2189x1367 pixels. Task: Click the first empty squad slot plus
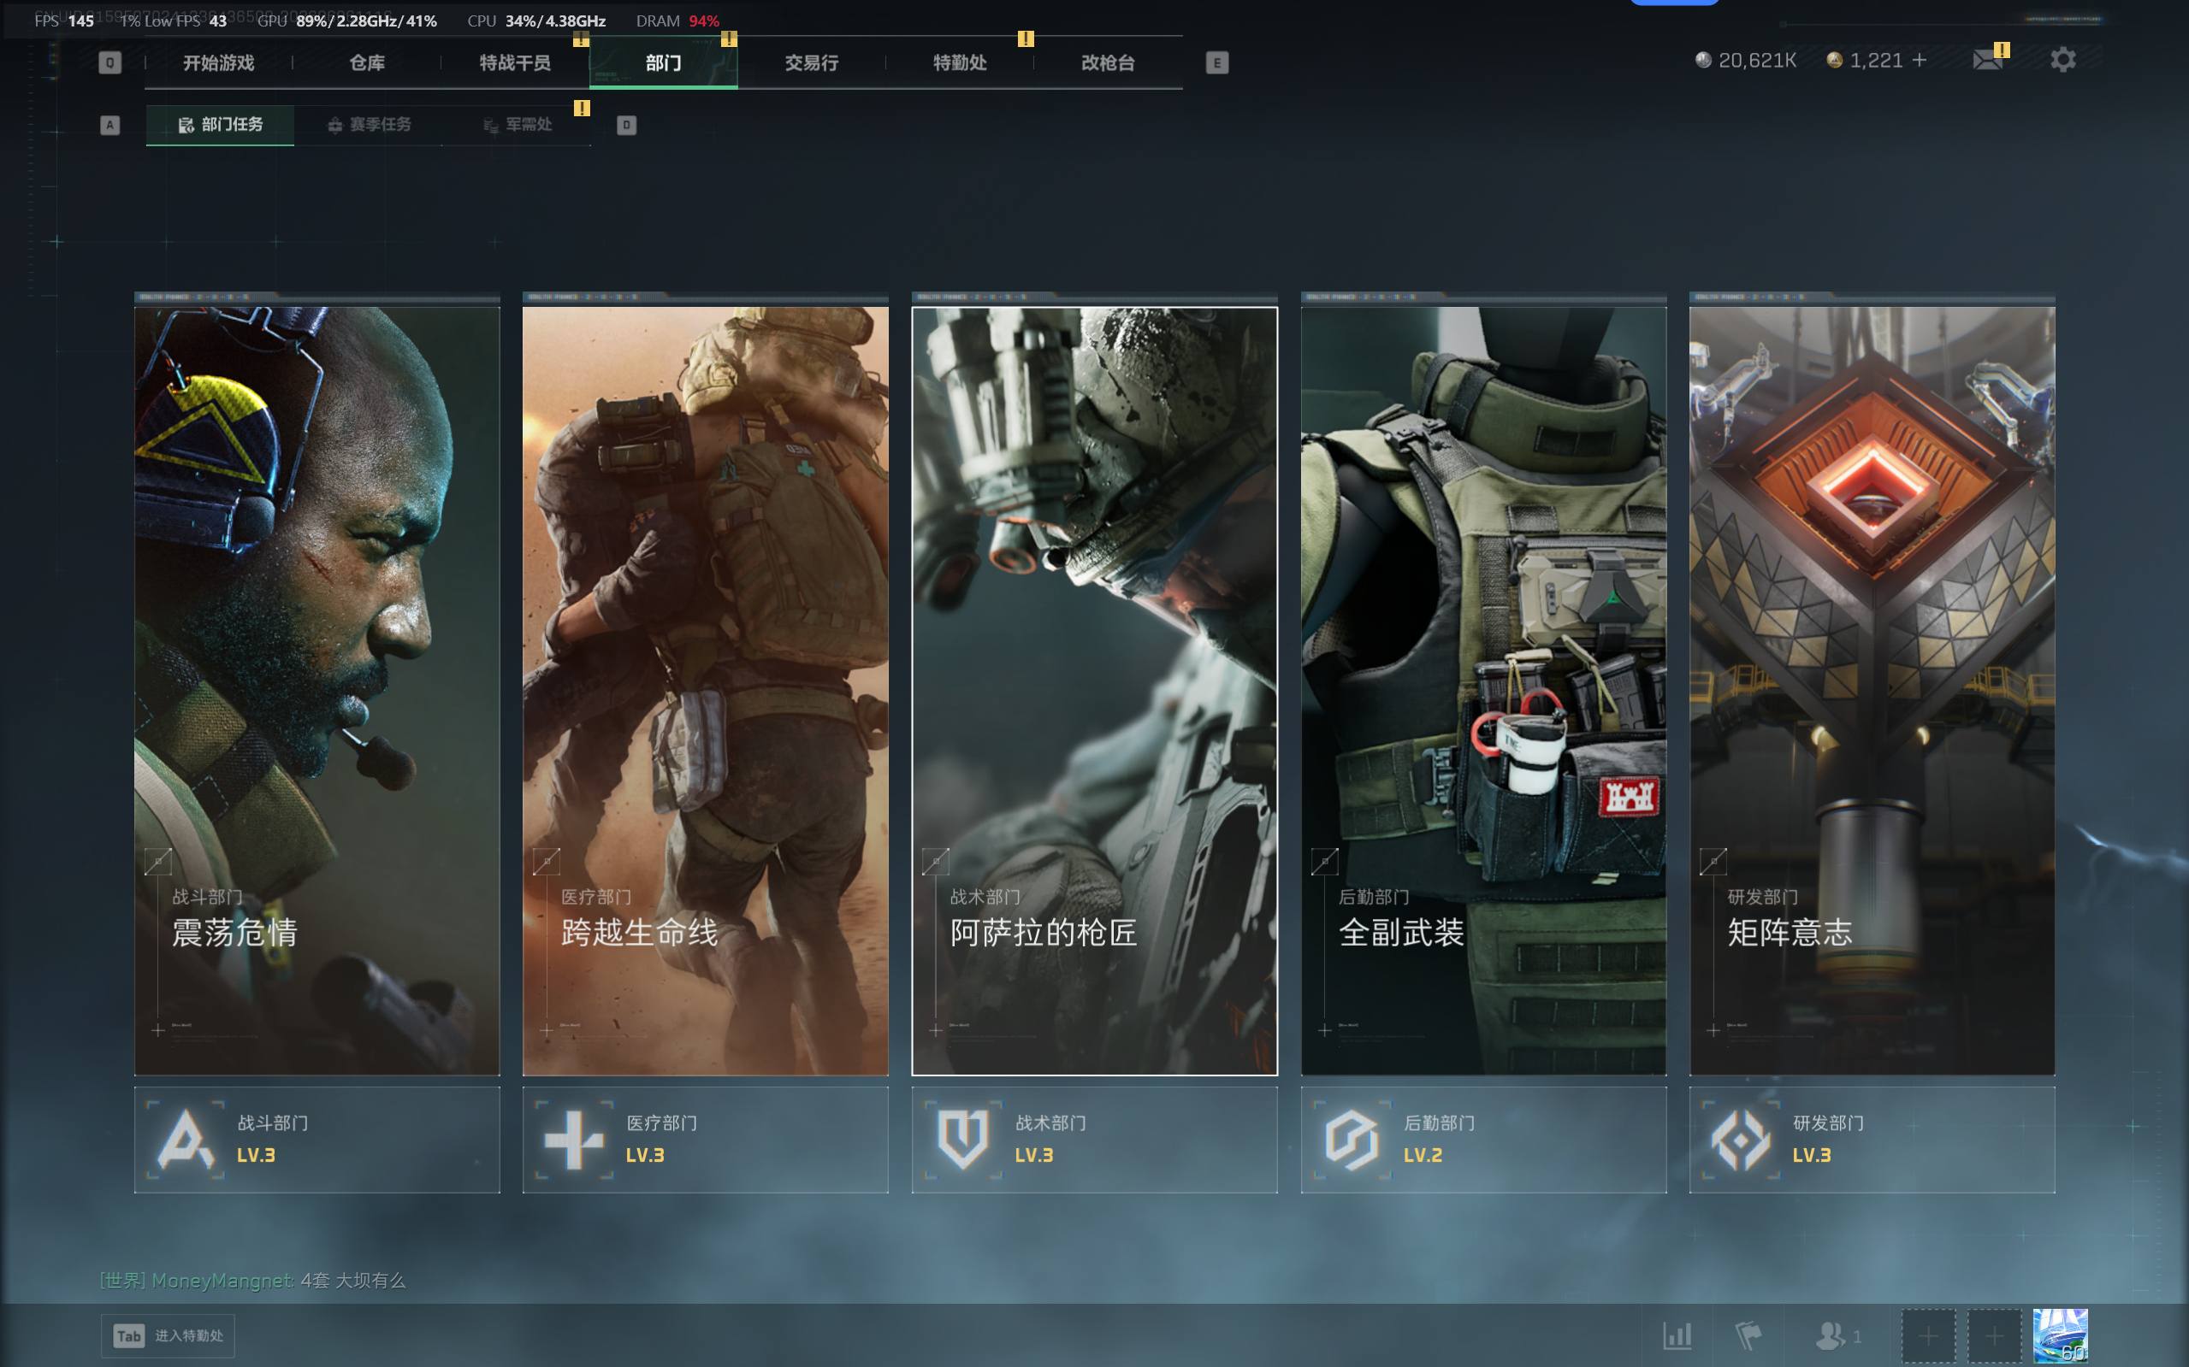[1927, 1335]
